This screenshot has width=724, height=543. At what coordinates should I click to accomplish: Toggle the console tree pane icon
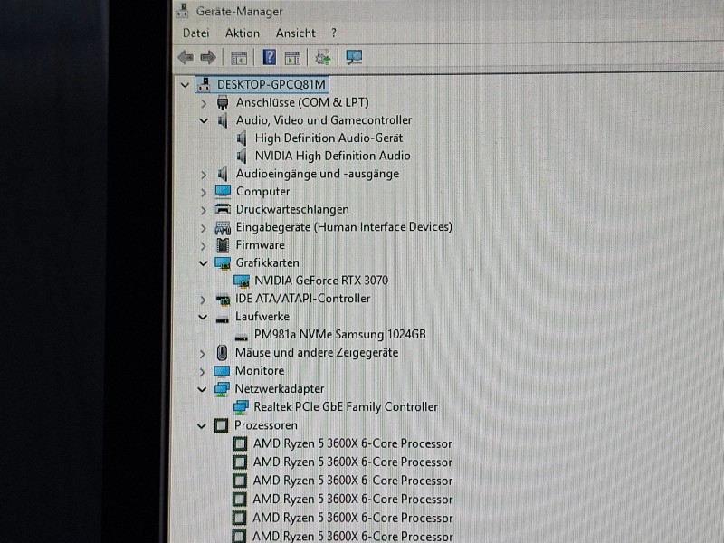(x=239, y=58)
